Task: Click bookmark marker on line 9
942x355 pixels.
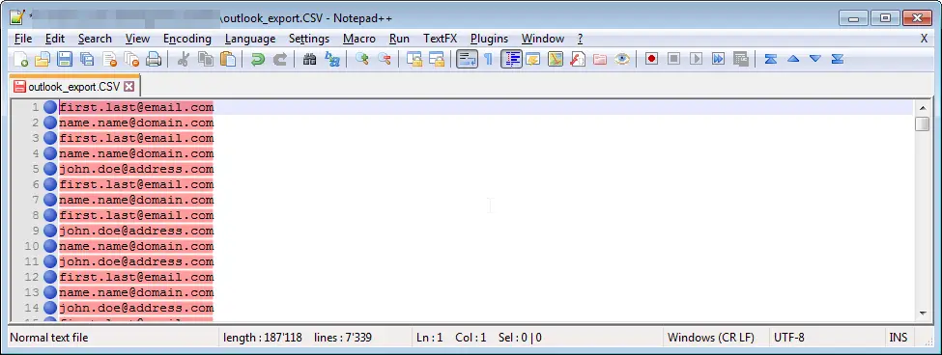Action: pyautogui.click(x=50, y=231)
